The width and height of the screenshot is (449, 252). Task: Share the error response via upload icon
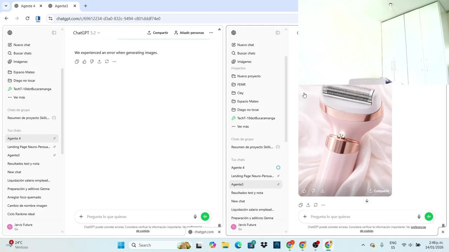pyautogui.click(x=99, y=62)
